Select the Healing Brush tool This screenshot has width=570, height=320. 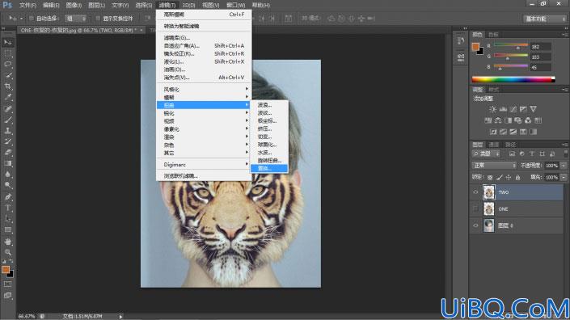click(x=7, y=109)
